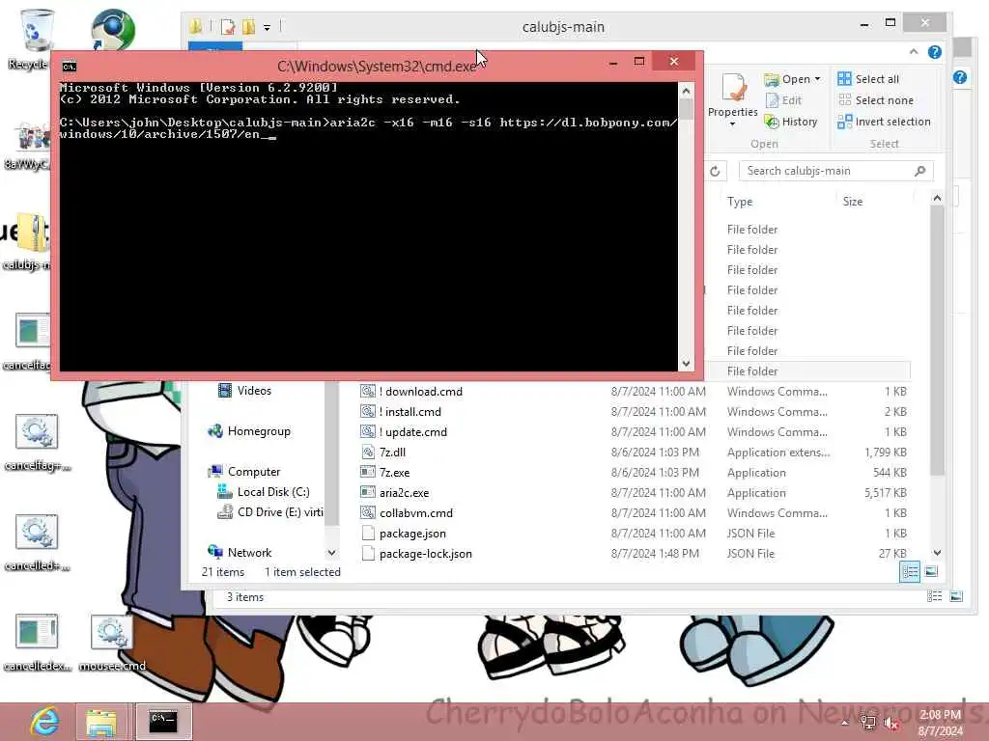Click cmd window scrollbar down arrow

click(x=687, y=364)
